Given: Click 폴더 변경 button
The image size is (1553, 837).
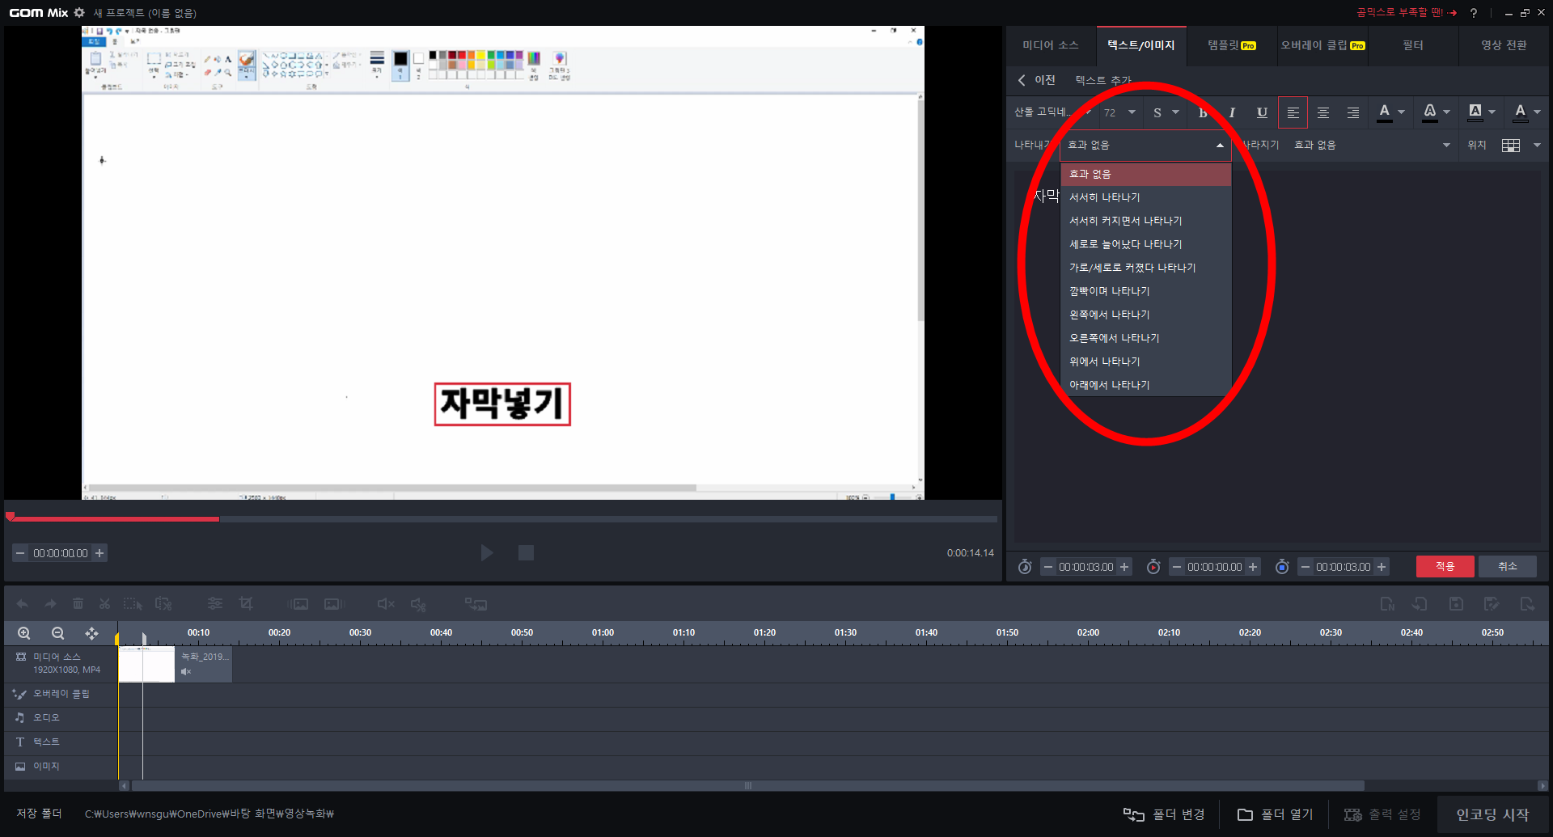Looking at the screenshot, I should (1165, 814).
